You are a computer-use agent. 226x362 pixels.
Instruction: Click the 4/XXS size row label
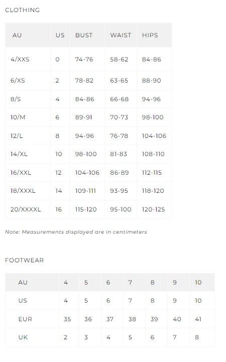[x=20, y=59]
